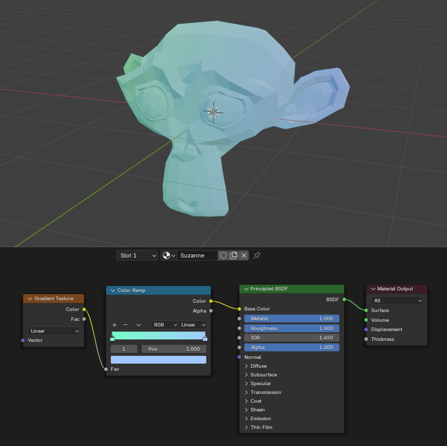
Task: Open Color Ramp tools chevron menu
Action: click(x=139, y=325)
